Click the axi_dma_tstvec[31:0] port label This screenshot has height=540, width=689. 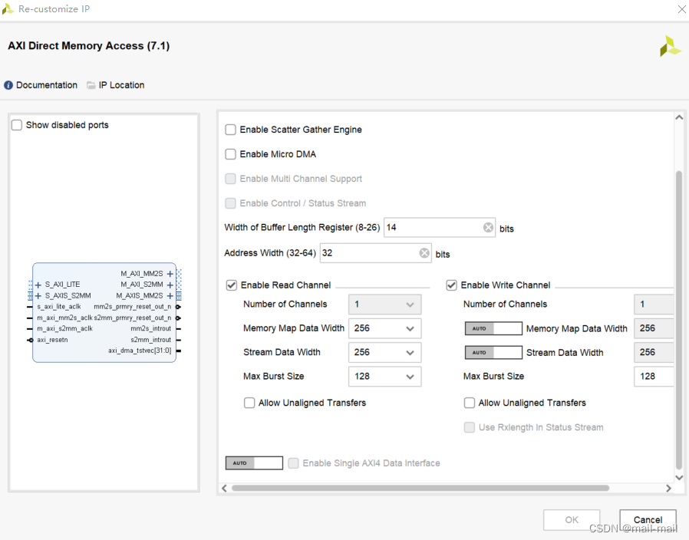(140, 351)
